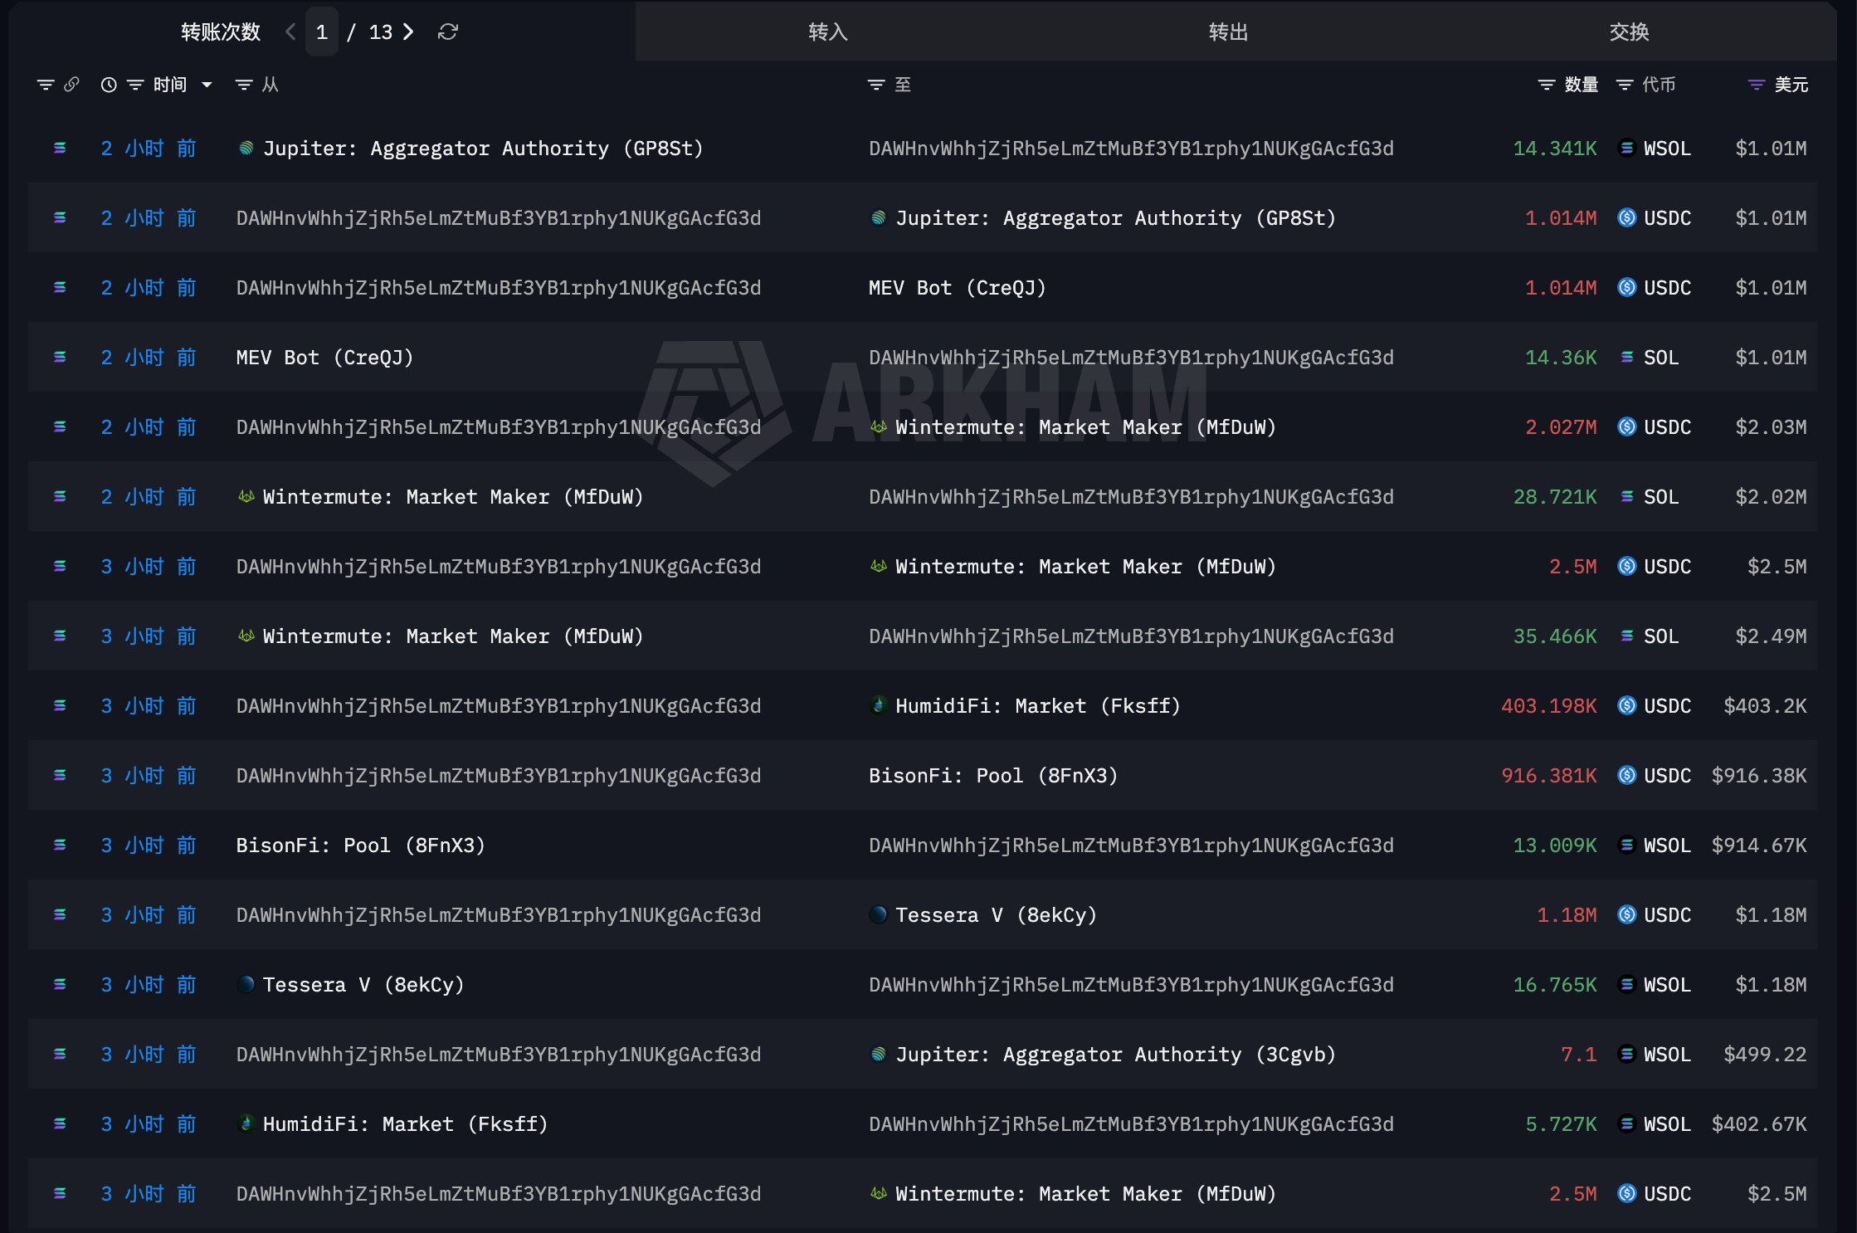Toggle the 美元 value filter
This screenshot has width=1857, height=1233.
coord(1757,85)
